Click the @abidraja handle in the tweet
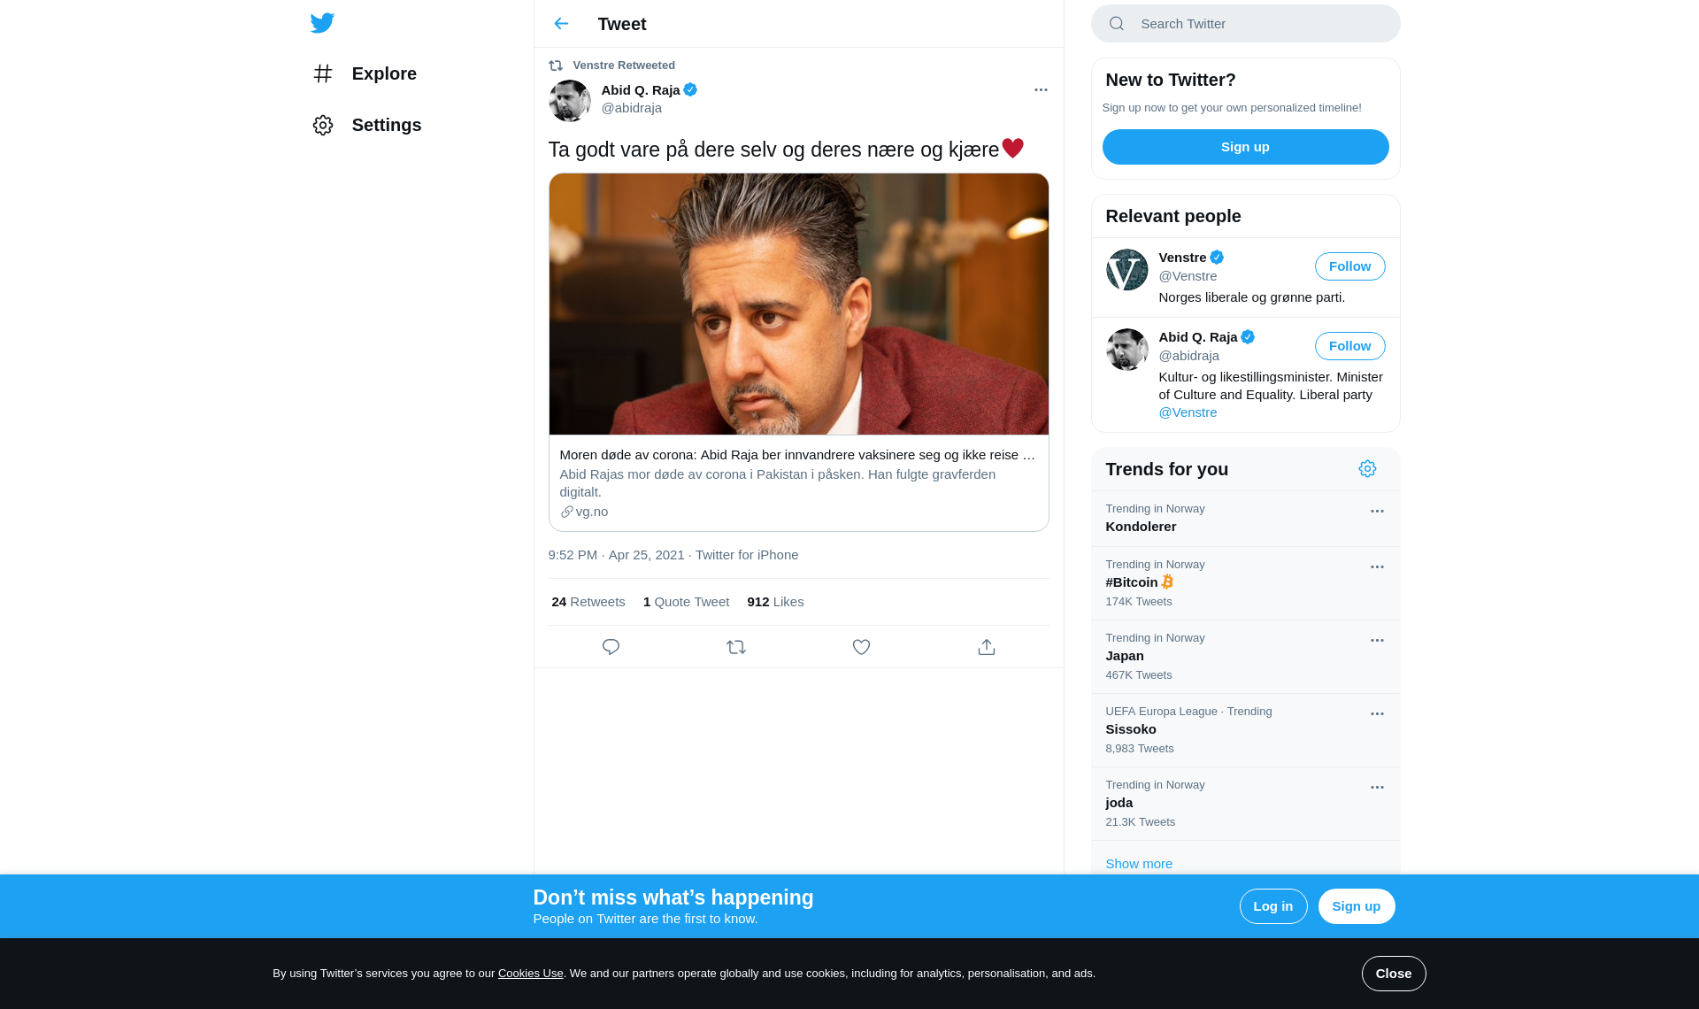The image size is (1699, 1009). point(632,108)
